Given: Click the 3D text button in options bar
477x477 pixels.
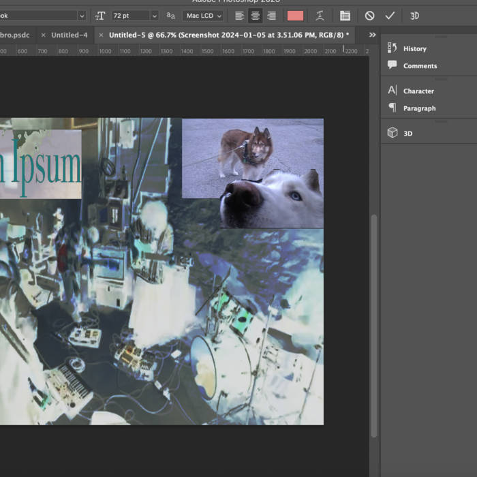Looking at the screenshot, I should tap(414, 16).
